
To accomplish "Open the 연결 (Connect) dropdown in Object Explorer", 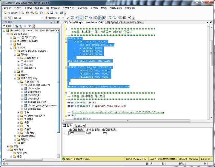I will (8, 26).
